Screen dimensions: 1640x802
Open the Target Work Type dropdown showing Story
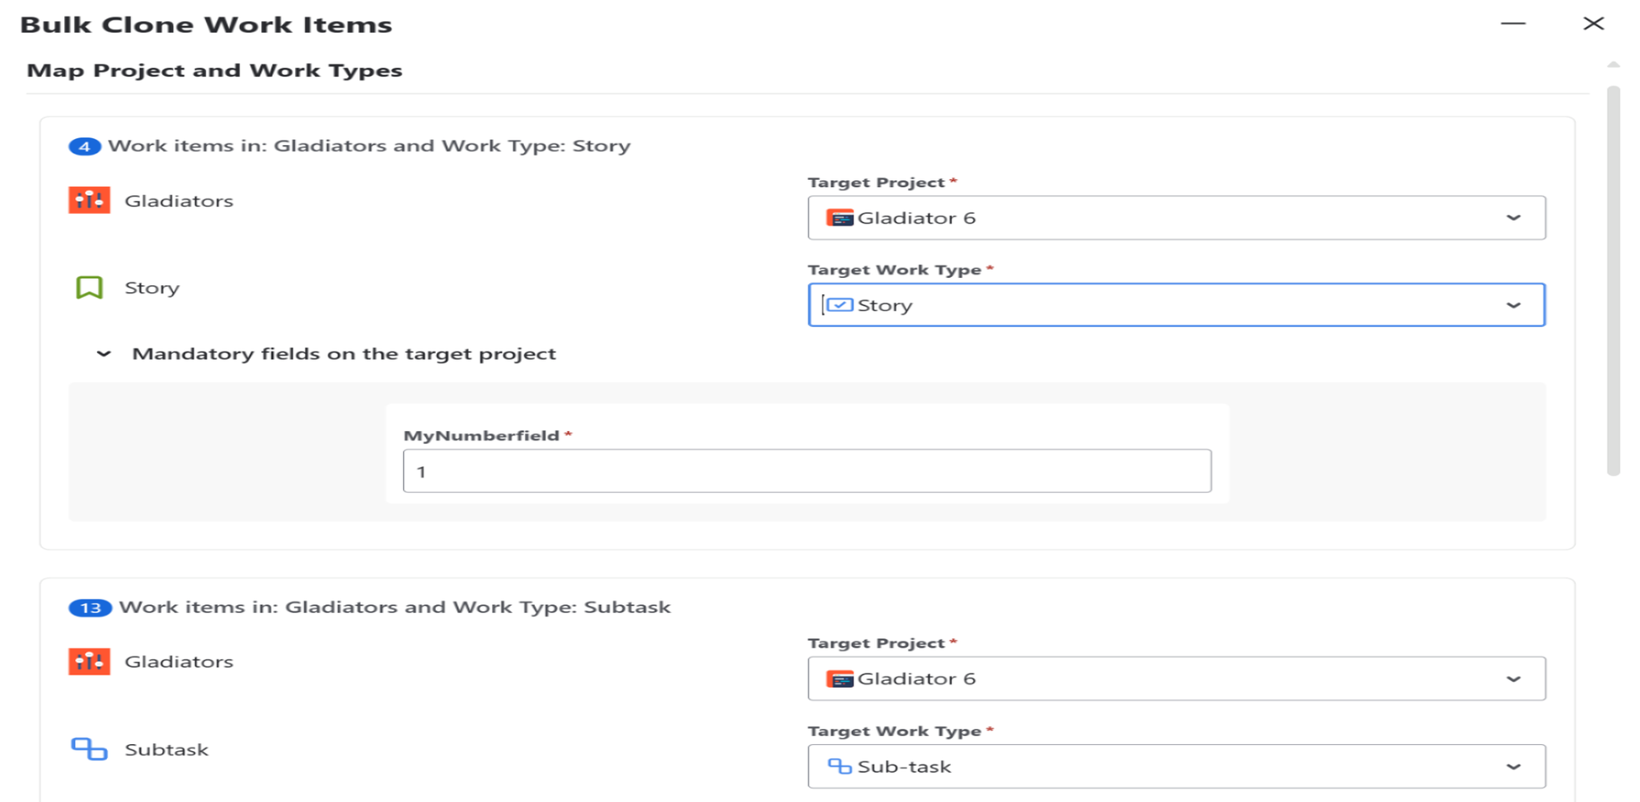click(x=1513, y=305)
